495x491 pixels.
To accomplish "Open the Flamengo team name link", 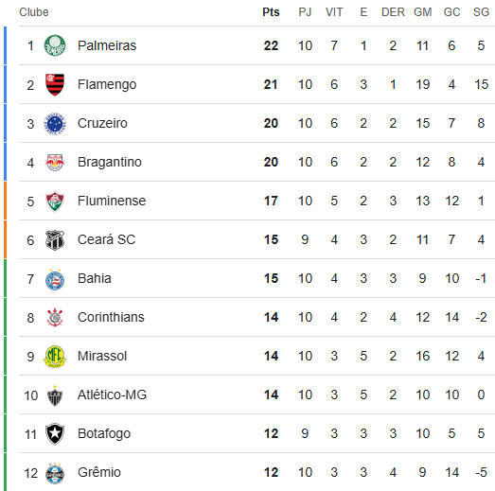I will click(107, 84).
